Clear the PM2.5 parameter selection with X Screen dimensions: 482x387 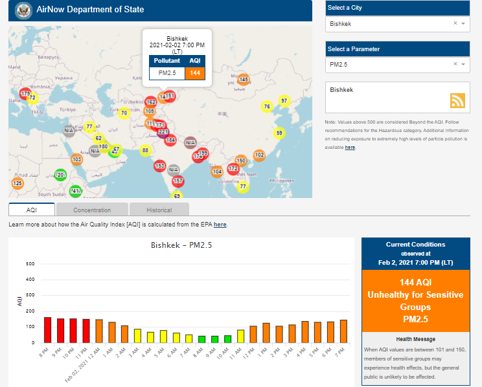click(x=455, y=64)
